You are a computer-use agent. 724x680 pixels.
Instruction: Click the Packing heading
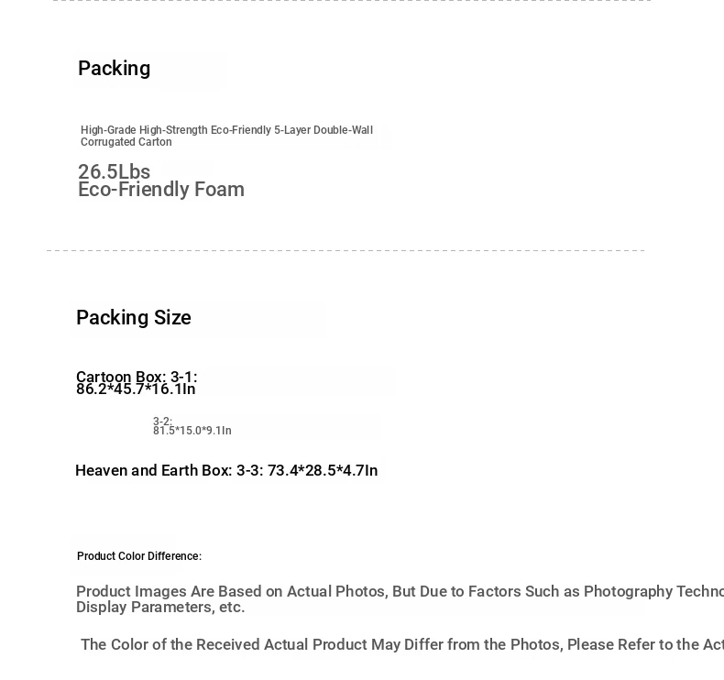pyautogui.click(x=114, y=69)
